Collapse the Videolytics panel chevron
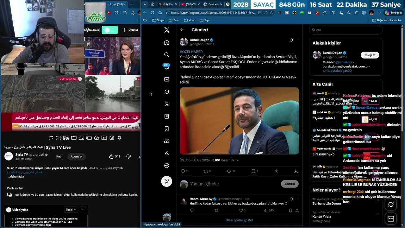Viewport: 405px width, 228px height. coord(83,210)
